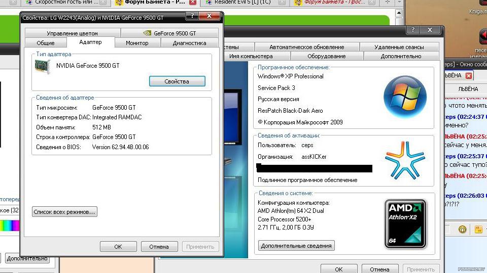Viewport: 487px width, 273px height.
Task: Close the LG W2243 properties dialog
Action: point(210,16)
